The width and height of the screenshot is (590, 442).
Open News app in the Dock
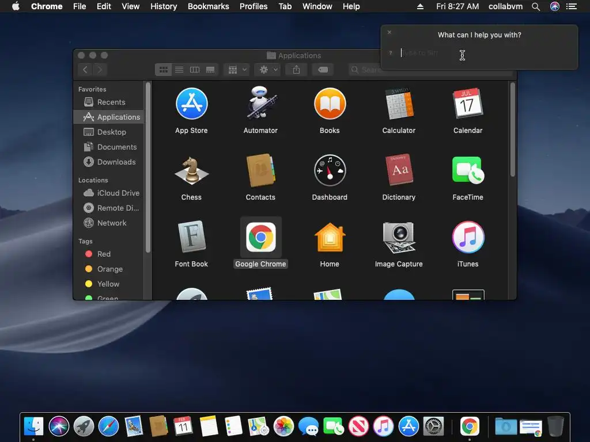coord(358,426)
